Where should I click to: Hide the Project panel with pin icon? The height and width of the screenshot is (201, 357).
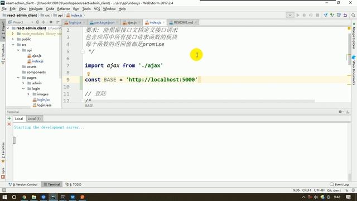coord(58,22)
